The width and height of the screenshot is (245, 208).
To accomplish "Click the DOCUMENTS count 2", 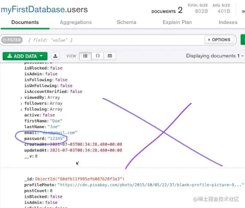I will tap(180, 10).
